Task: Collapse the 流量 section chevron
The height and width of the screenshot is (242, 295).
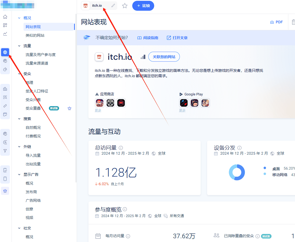Action: coord(19,46)
